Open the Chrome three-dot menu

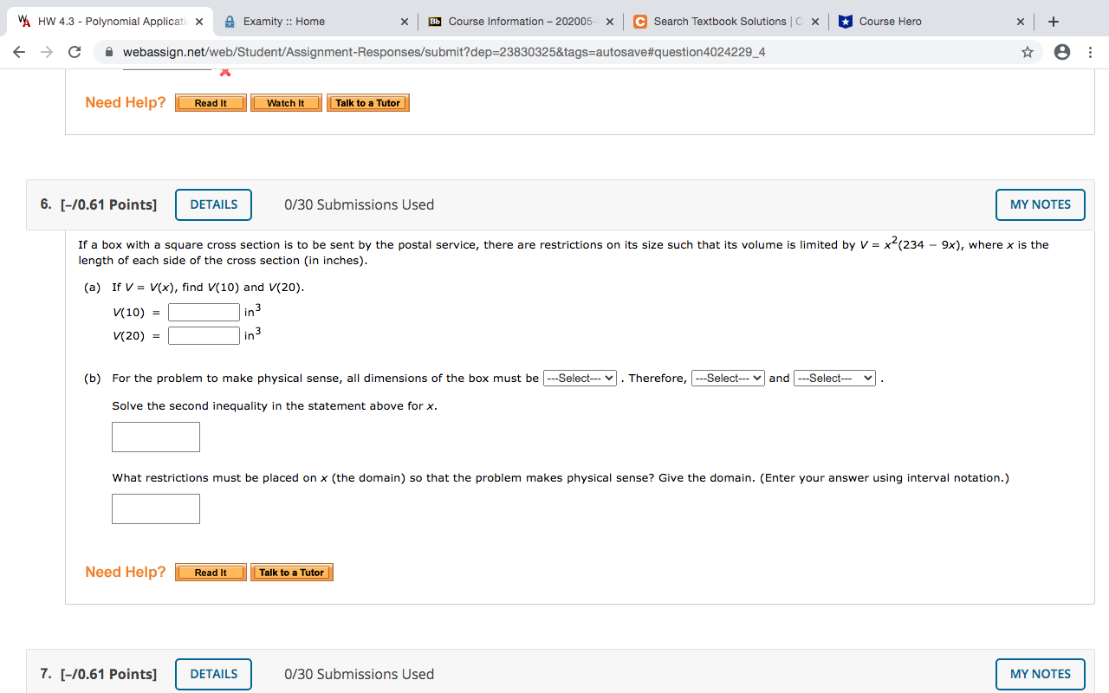click(x=1090, y=52)
